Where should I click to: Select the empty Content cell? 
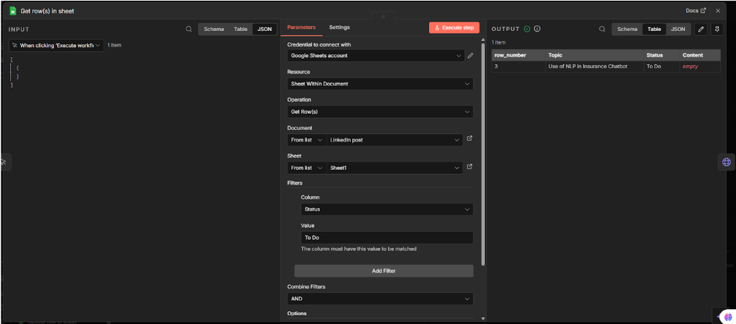coord(700,67)
